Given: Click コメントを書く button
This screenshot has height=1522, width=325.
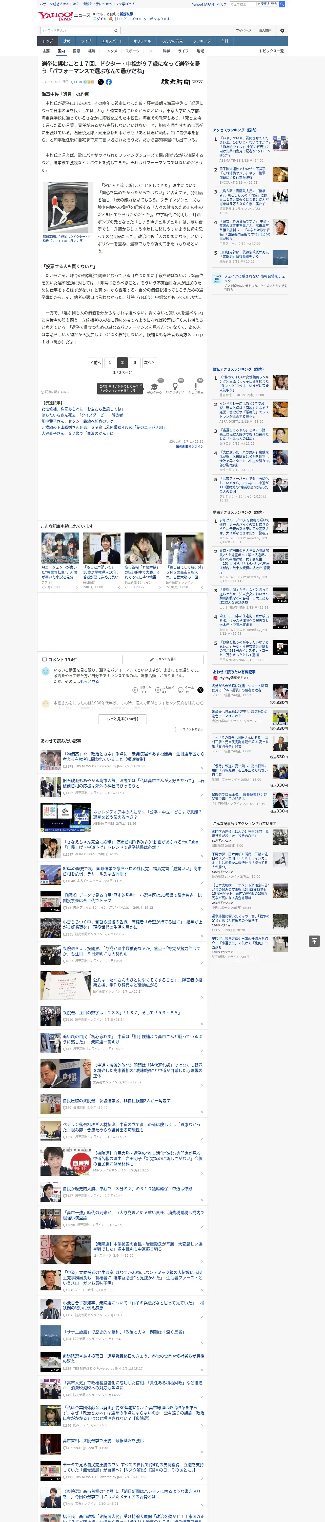Looking at the screenshot, I should 163,659.
